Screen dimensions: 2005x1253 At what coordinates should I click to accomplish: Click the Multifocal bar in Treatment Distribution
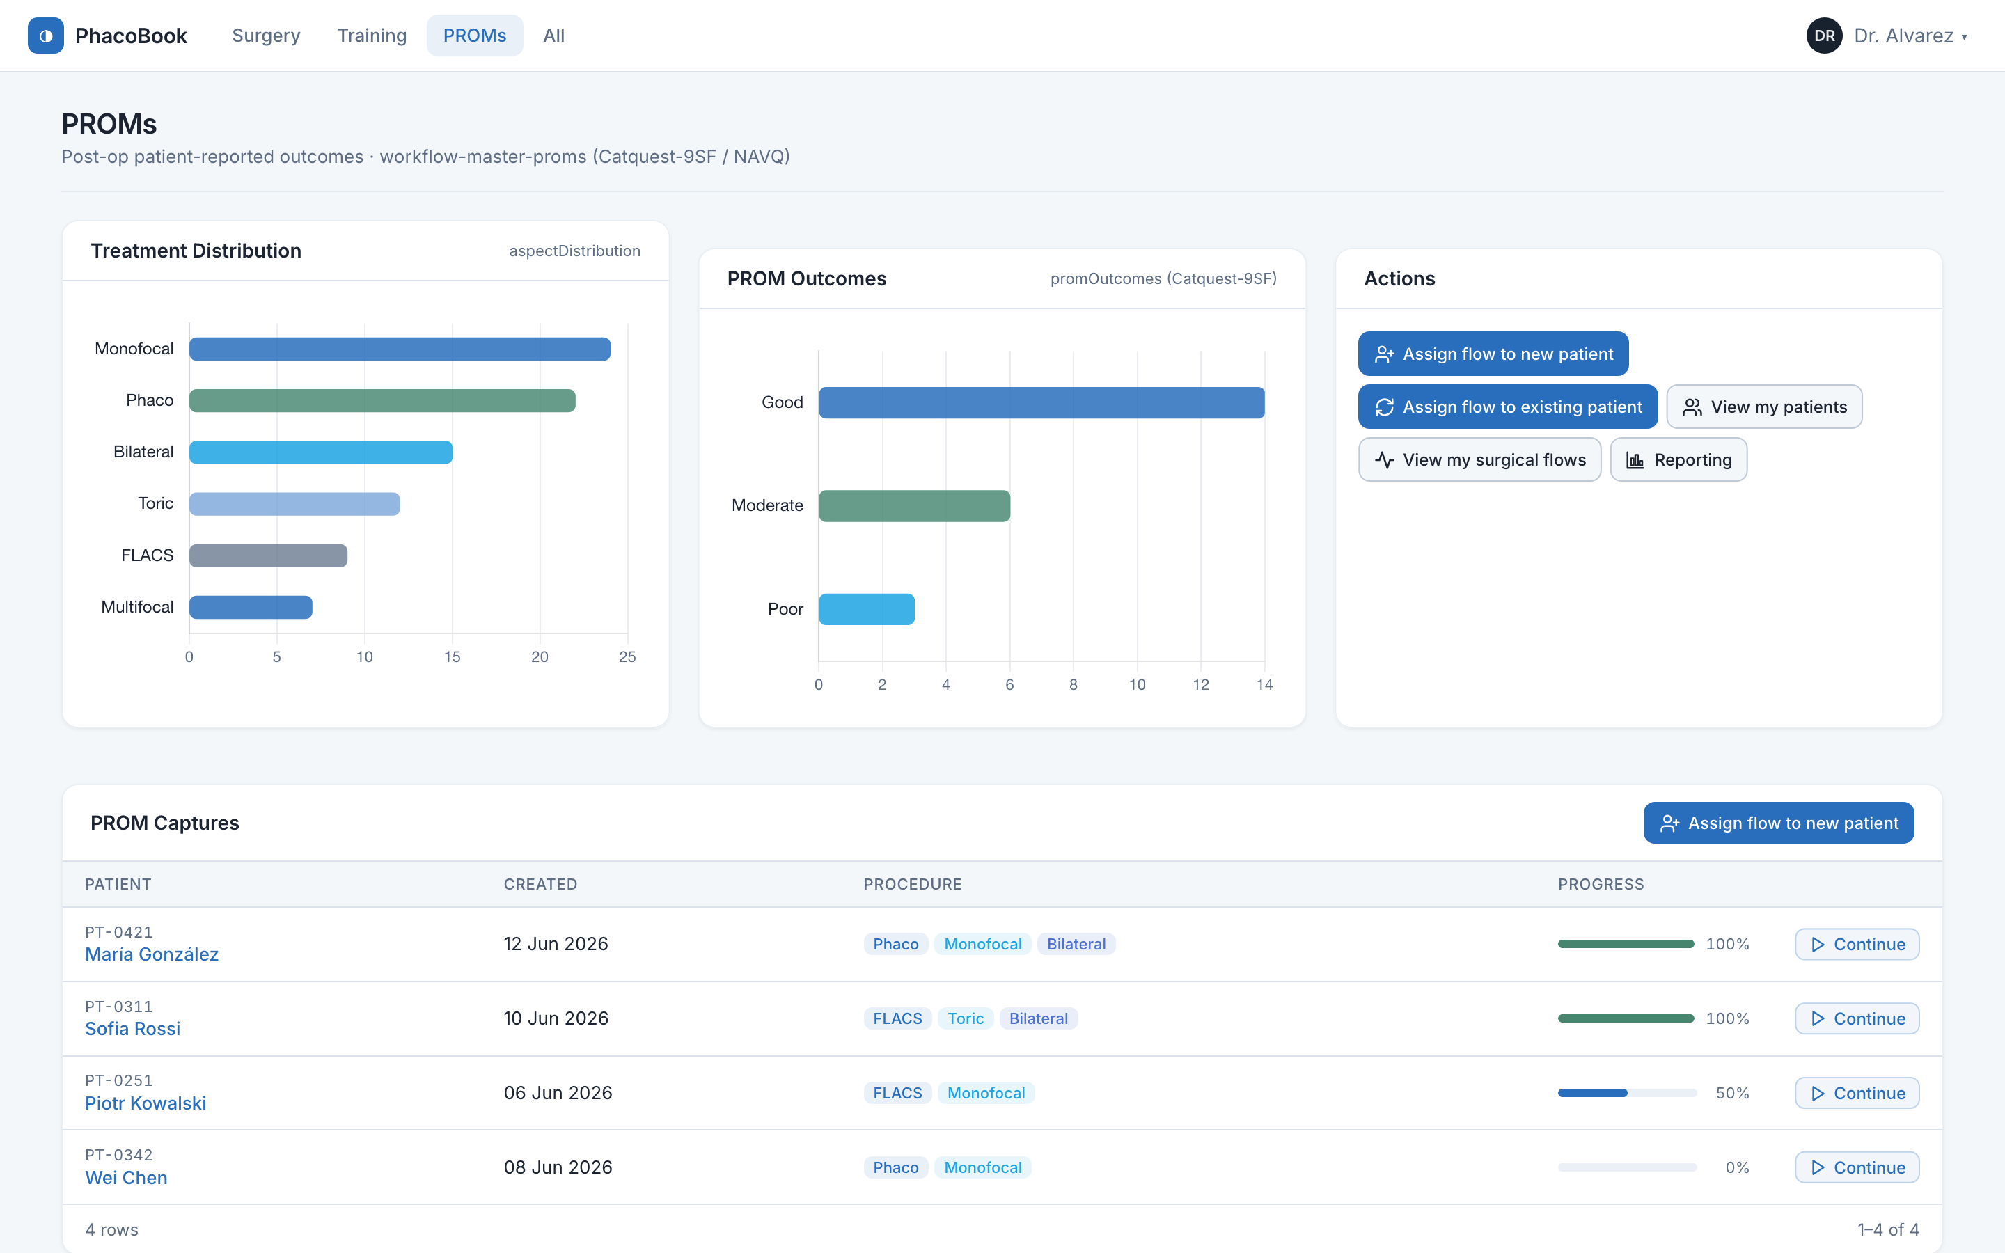(250, 608)
